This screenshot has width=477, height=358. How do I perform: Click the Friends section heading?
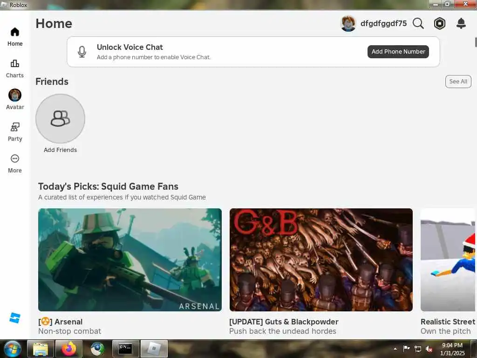52,82
